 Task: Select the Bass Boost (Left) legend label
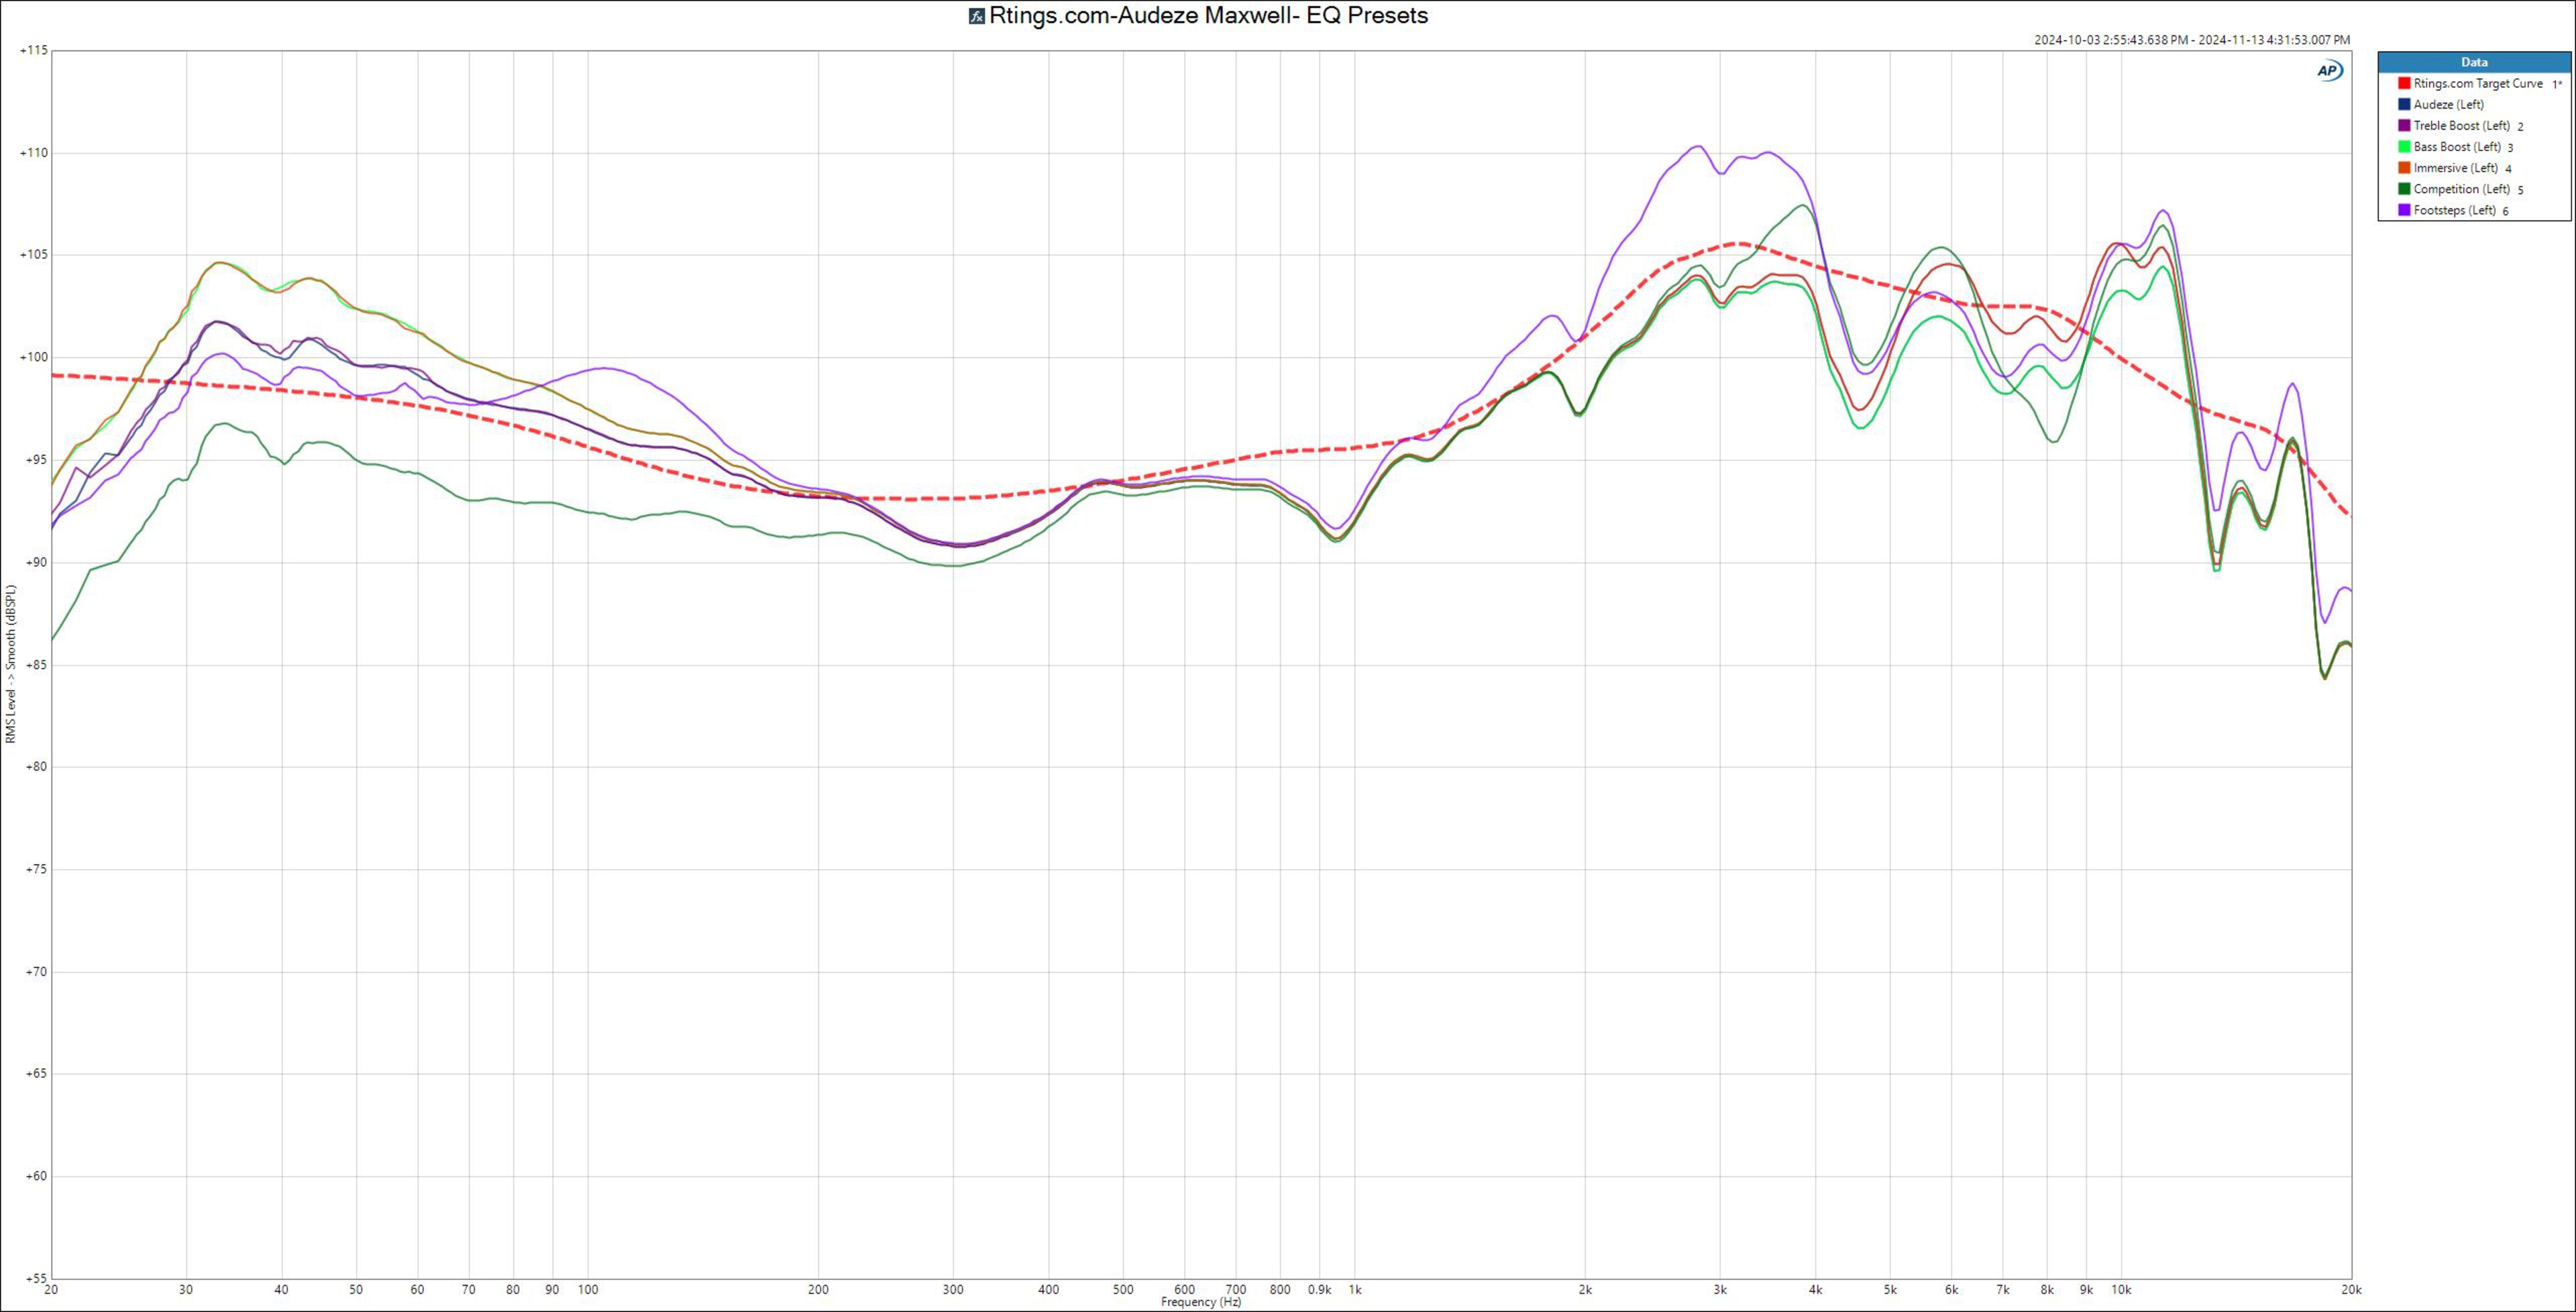(2457, 147)
